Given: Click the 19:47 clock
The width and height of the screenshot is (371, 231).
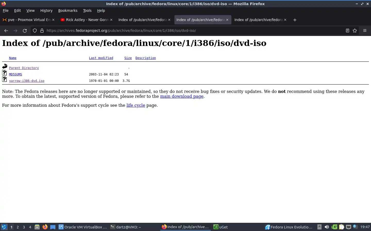Looking at the screenshot, I should 365,227.
